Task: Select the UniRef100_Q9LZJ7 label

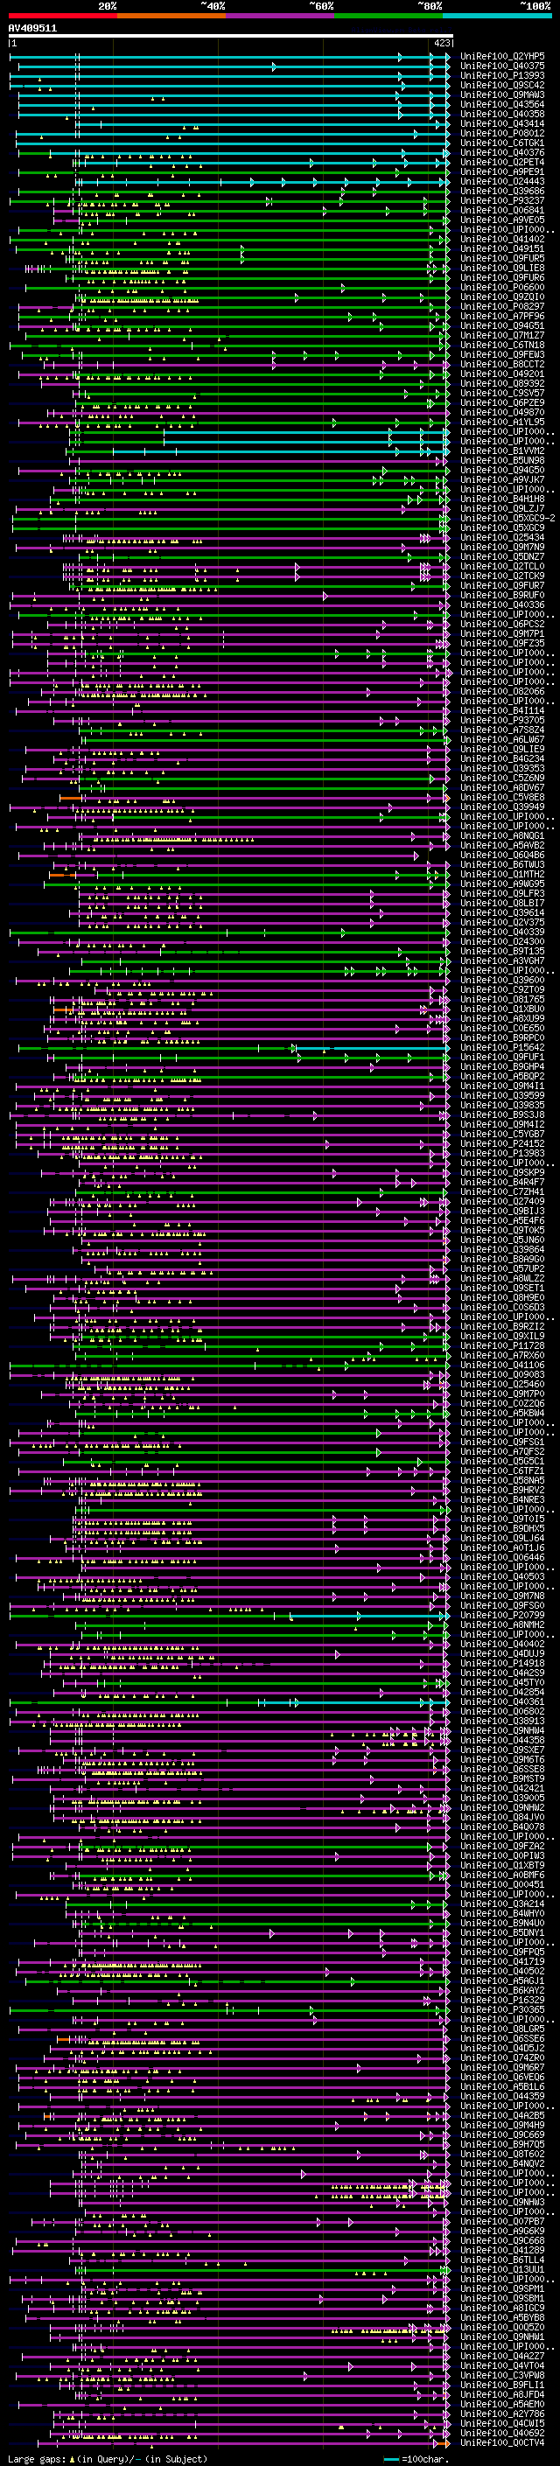Action: coord(502,509)
